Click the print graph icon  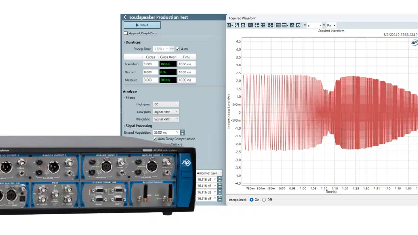[x=243, y=25]
